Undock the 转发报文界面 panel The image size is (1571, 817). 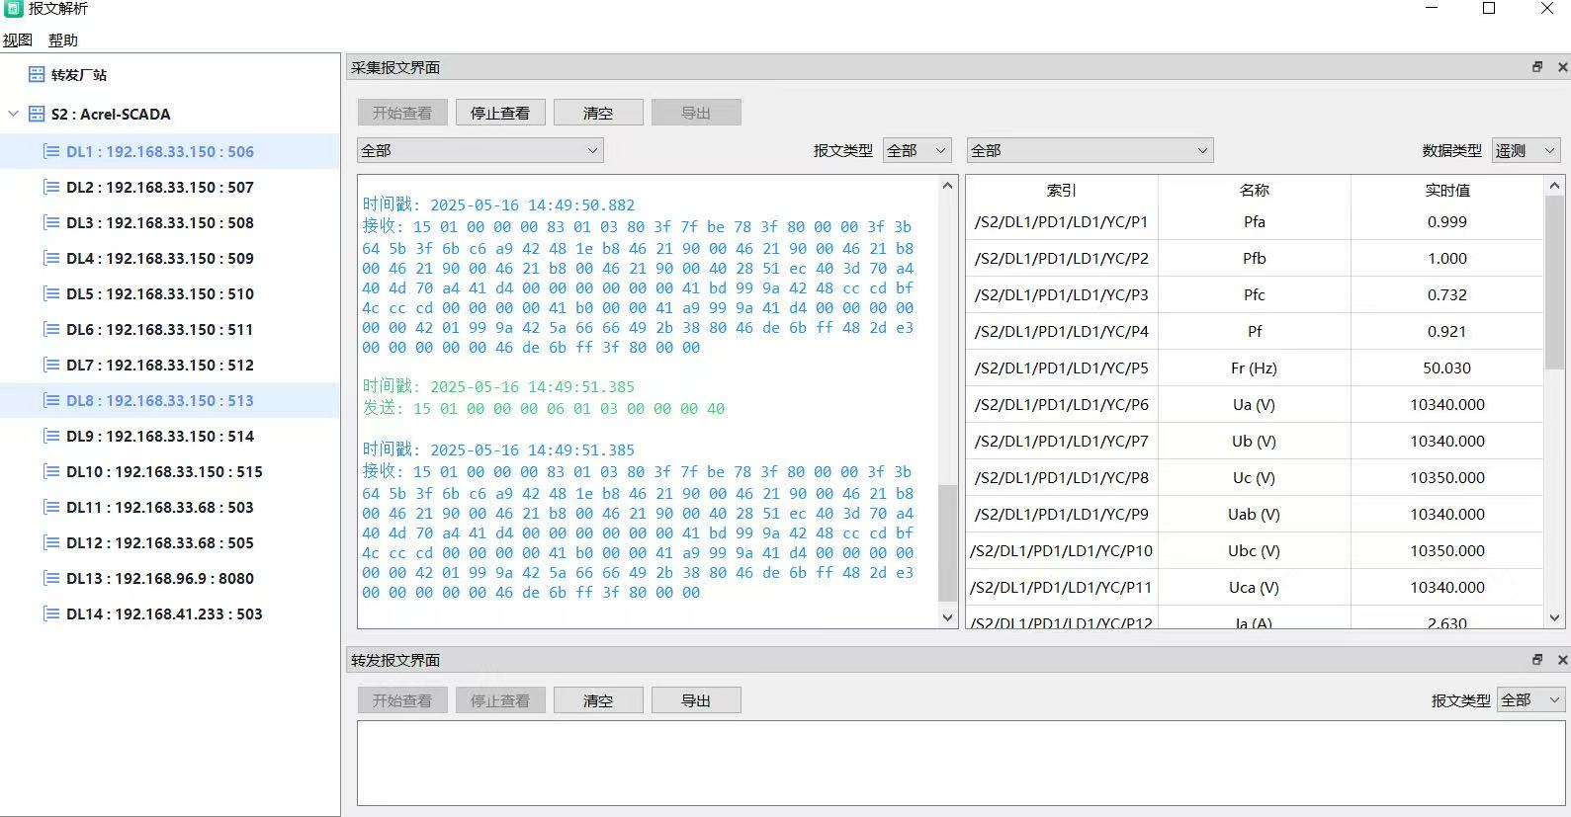(x=1537, y=660)
